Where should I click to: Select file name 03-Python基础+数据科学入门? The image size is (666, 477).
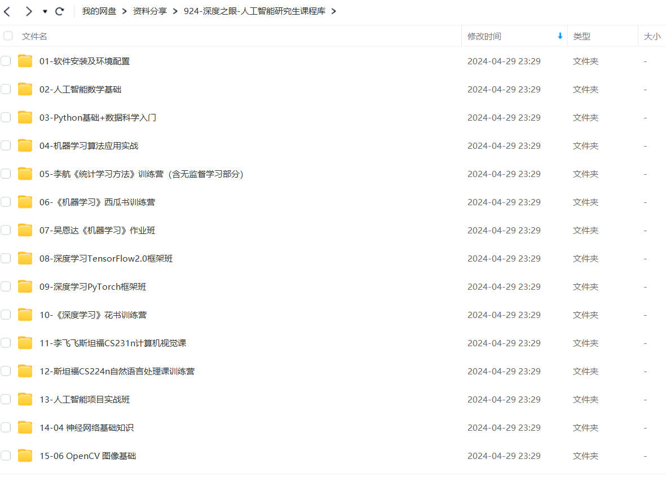click(98, 118)
